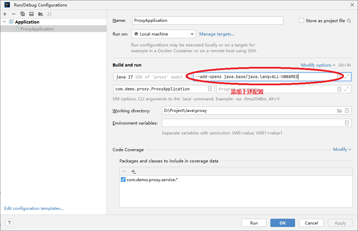Viewport: 358px width, 231px height.
Task: Save configuration icon in sidebar toolbar
Action: click(x=31, y=14)
